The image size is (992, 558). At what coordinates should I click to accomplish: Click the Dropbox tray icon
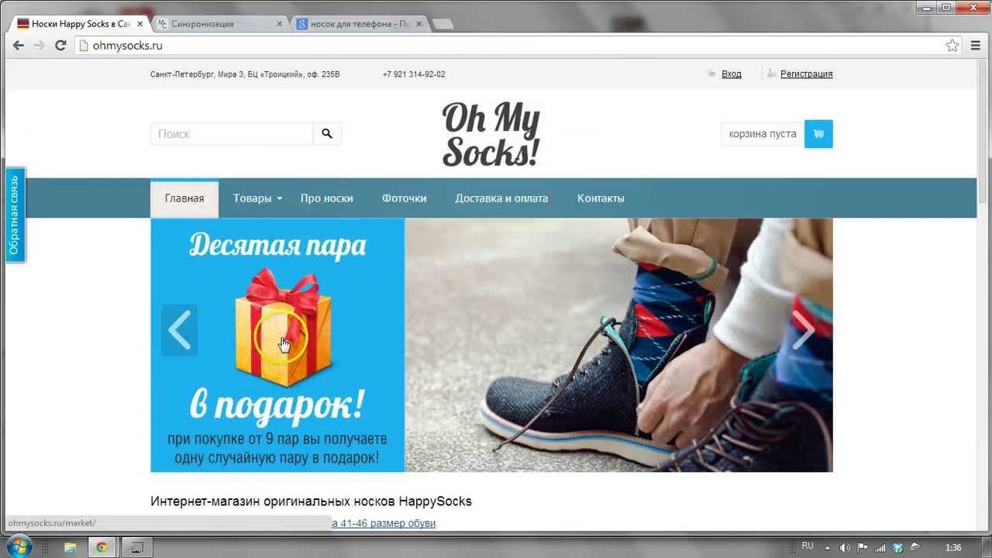pyautogui.click(x=898, y=547)
